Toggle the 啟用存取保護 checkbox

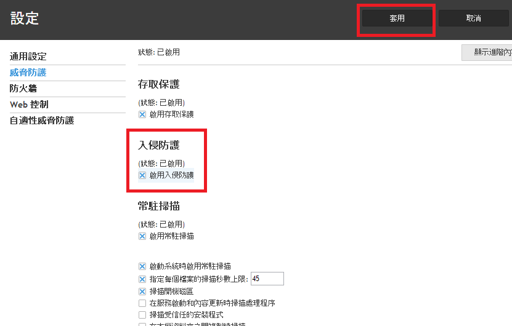point(142,114)
